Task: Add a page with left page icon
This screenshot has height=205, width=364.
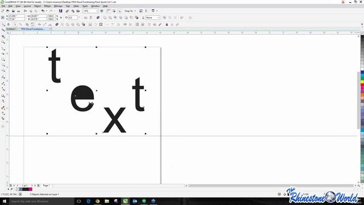Action: point(10,186)
